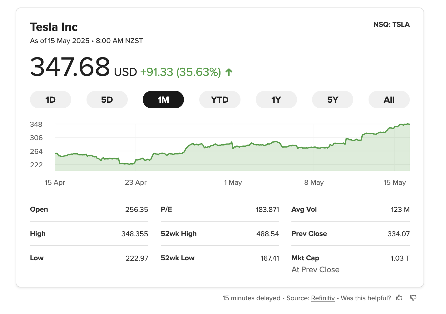Click the As of 15 May 2025 timestamp
Image resolution: width=446 pixels, height=314 pixels.
click(x=87, y=41)
